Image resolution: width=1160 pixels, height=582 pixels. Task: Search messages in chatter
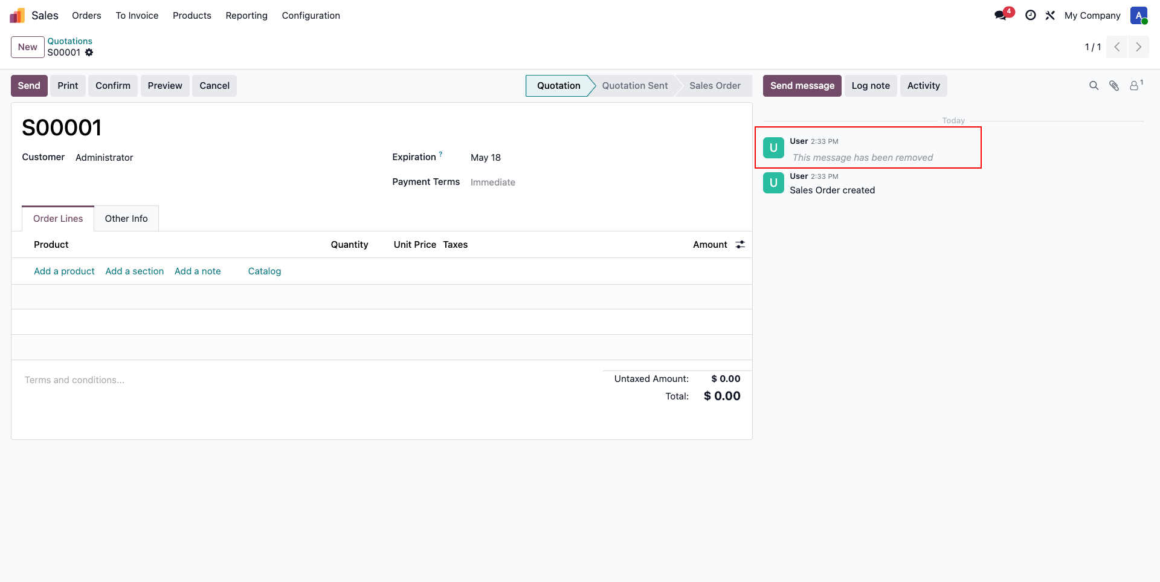coord(1094,86)
